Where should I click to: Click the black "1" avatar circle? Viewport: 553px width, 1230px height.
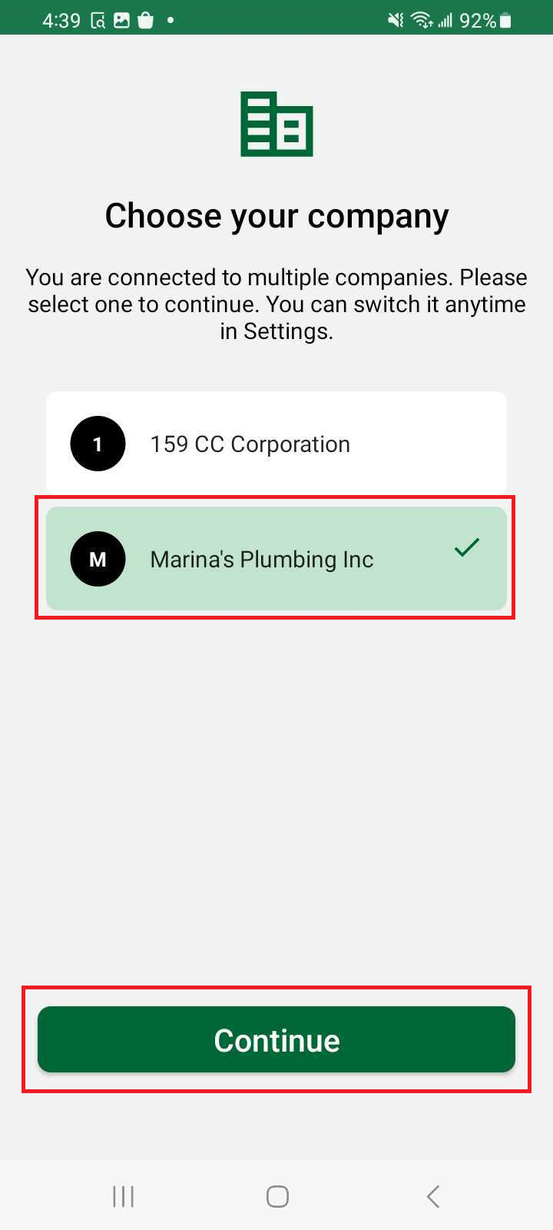tap(98, 444)
